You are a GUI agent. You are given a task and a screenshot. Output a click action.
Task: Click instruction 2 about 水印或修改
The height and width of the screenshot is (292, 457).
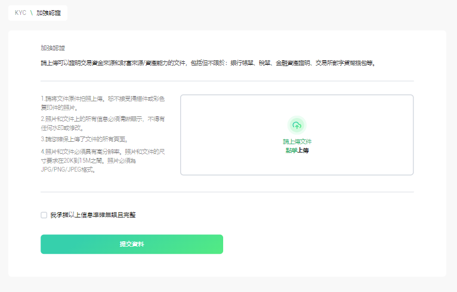103,123
